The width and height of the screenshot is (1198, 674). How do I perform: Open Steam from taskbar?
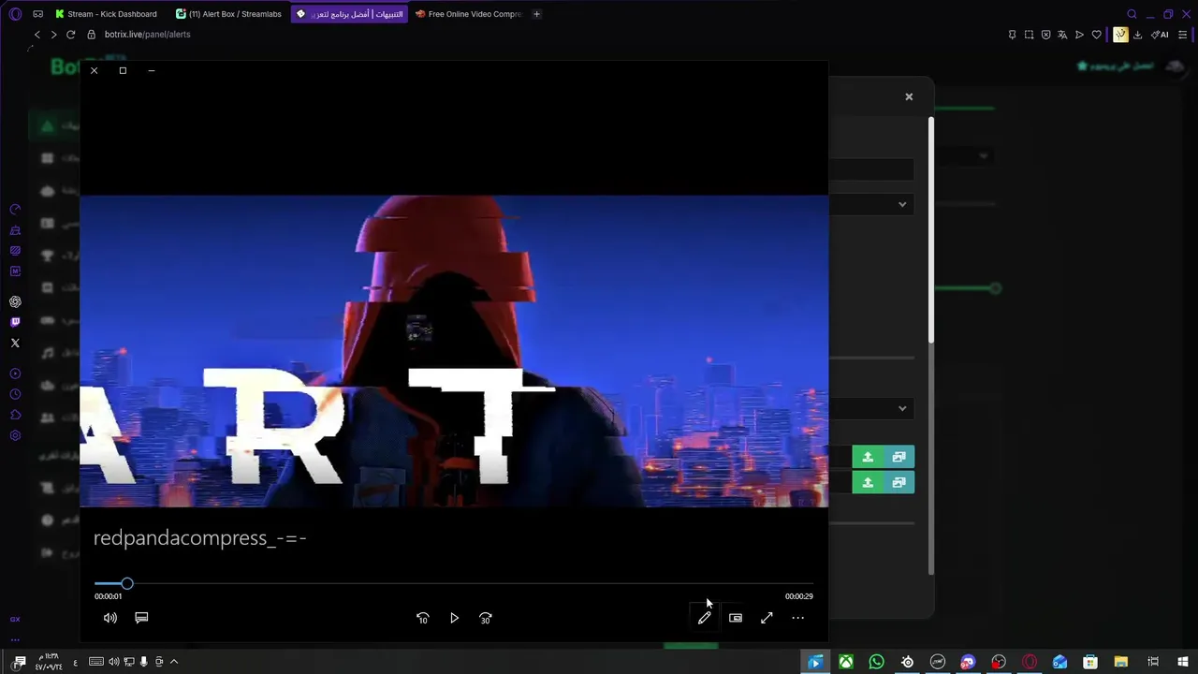(x=907, y=662)
